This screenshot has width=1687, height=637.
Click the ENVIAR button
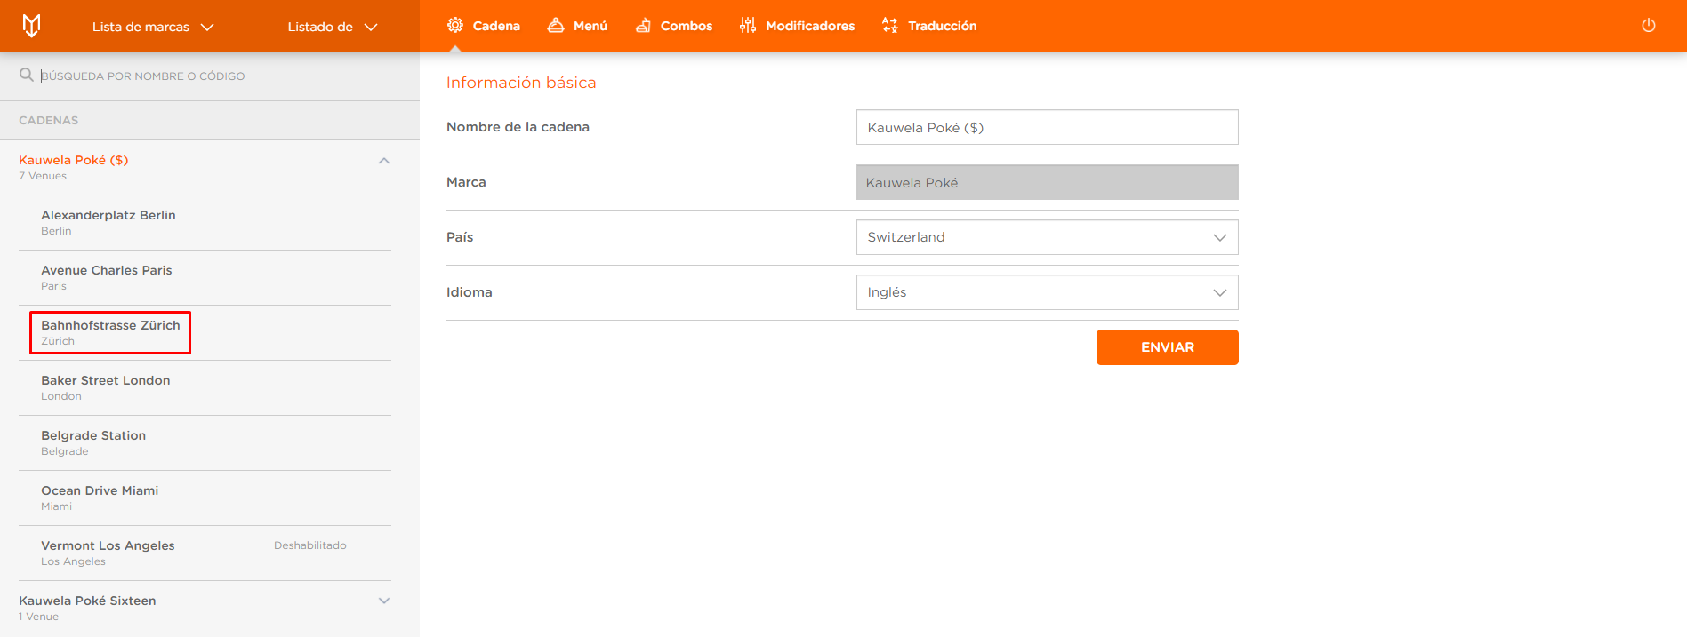coord(1167,347)
